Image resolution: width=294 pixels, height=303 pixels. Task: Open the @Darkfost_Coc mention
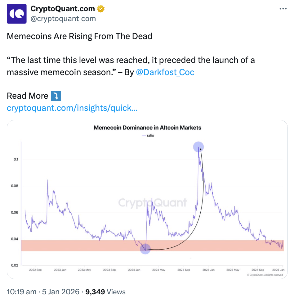[165, 72]
